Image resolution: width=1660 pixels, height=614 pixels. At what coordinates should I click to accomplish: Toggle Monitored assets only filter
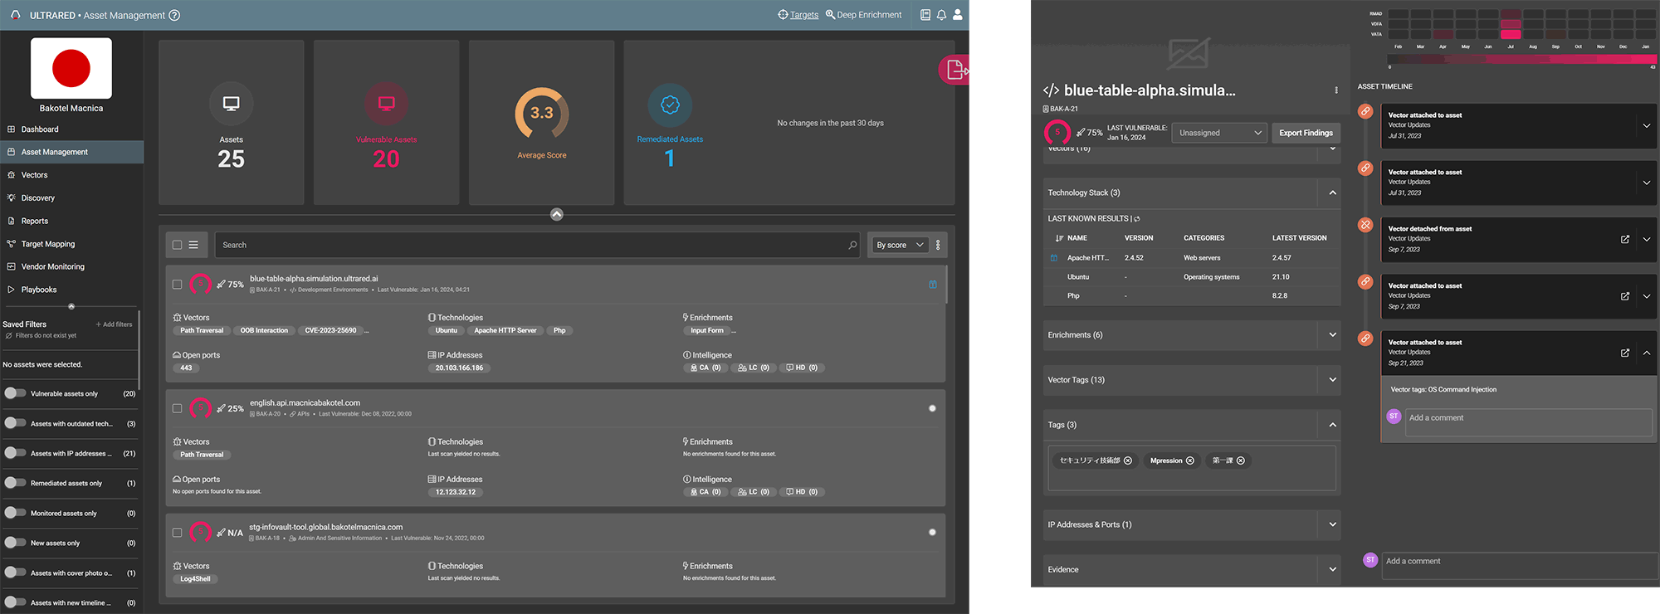[x=15, y=513]
